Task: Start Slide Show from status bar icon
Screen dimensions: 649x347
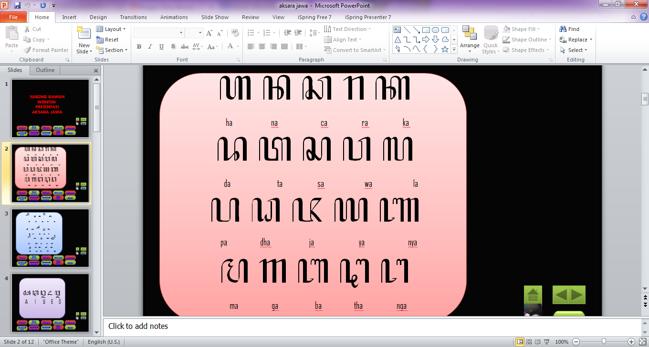Action: [x=547, y=342]
